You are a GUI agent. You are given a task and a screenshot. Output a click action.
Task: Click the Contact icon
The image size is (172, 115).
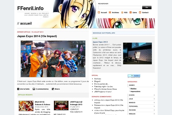pos(140,12)
